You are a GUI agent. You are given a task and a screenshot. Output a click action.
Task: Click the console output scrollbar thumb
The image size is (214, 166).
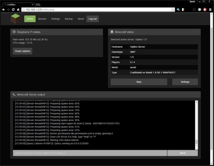click(x=196, y=142)
